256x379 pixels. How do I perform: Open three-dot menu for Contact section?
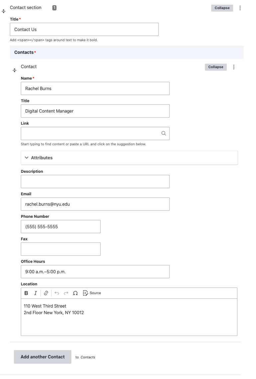(x=240, y=8)
